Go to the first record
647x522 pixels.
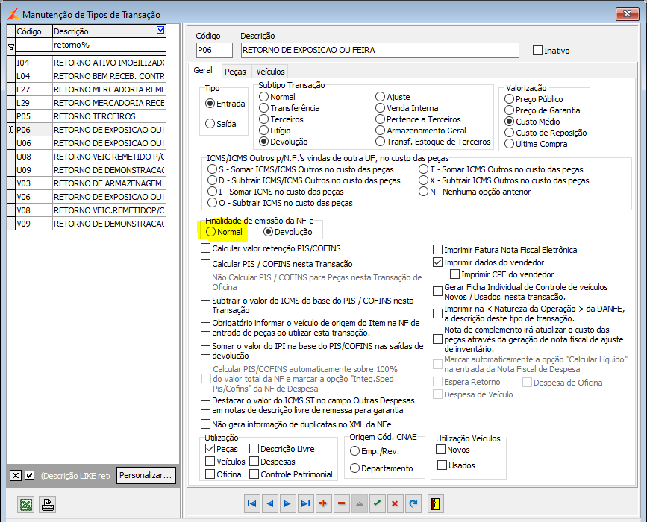point(251,503)
